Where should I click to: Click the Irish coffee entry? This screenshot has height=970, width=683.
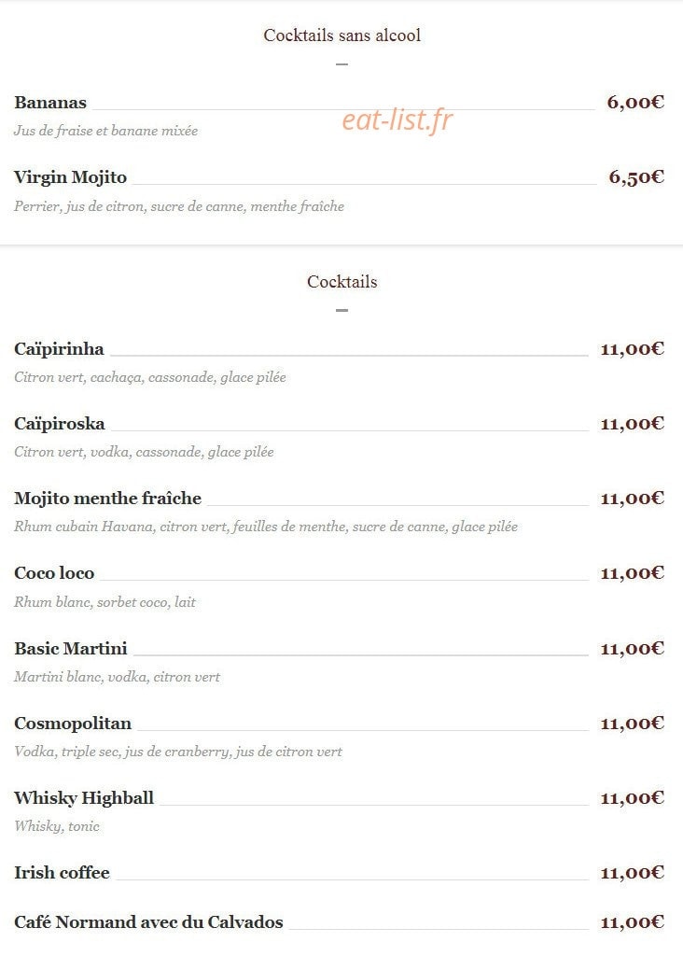click(62, 873)
